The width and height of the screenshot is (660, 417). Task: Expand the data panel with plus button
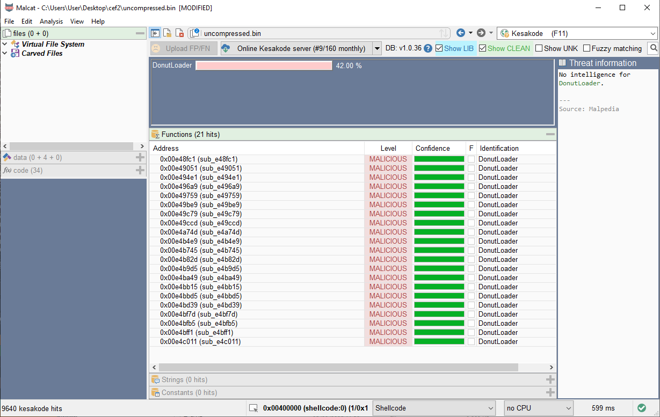pos(140,157)
